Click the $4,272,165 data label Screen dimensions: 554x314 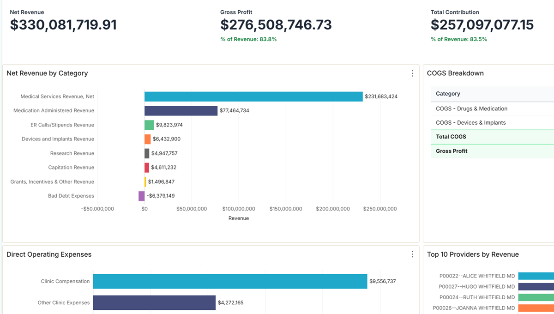[x=230, y=303]
